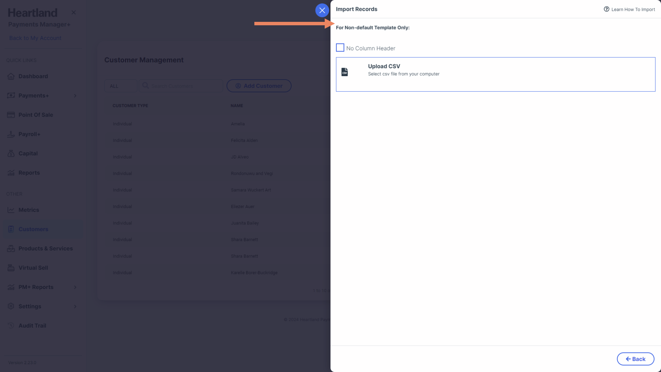
Task: Expand the Payments+ submenu chevron
Action: click(x=75, y=96)
